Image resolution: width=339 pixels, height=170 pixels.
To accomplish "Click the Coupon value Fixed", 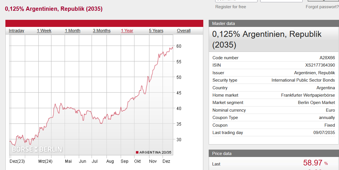I will (330, 125).
